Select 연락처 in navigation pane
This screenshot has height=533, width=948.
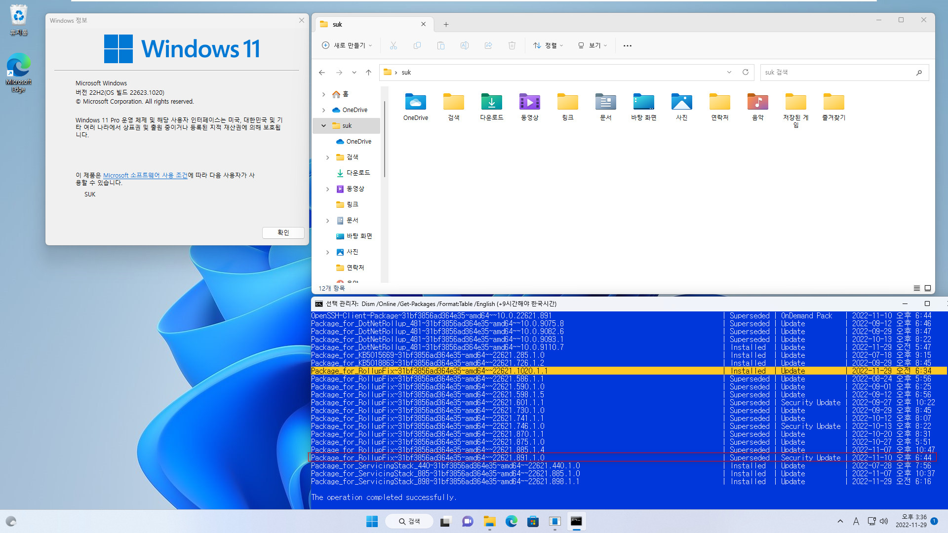(350, 267)
